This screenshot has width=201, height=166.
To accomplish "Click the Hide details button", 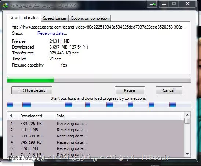I will (x=32, y=90).
